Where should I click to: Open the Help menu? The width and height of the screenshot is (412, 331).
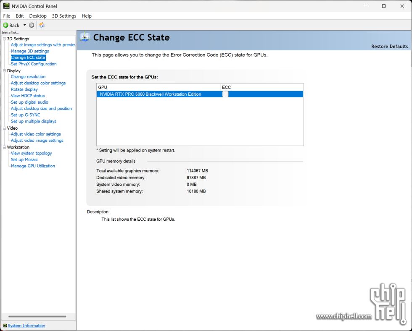(87, 16)
